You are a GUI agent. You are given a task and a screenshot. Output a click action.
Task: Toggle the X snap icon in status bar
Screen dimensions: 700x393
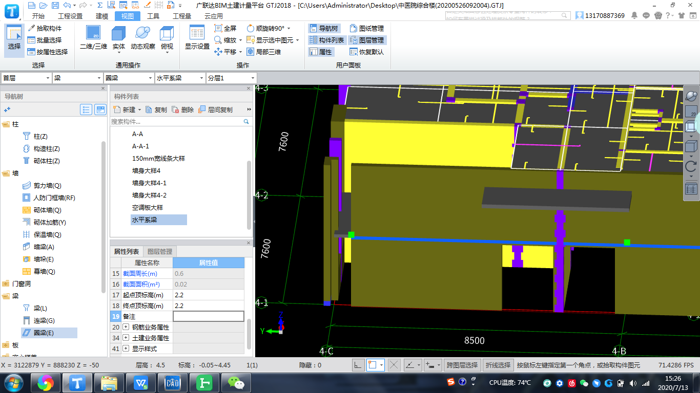click(394, 365)
